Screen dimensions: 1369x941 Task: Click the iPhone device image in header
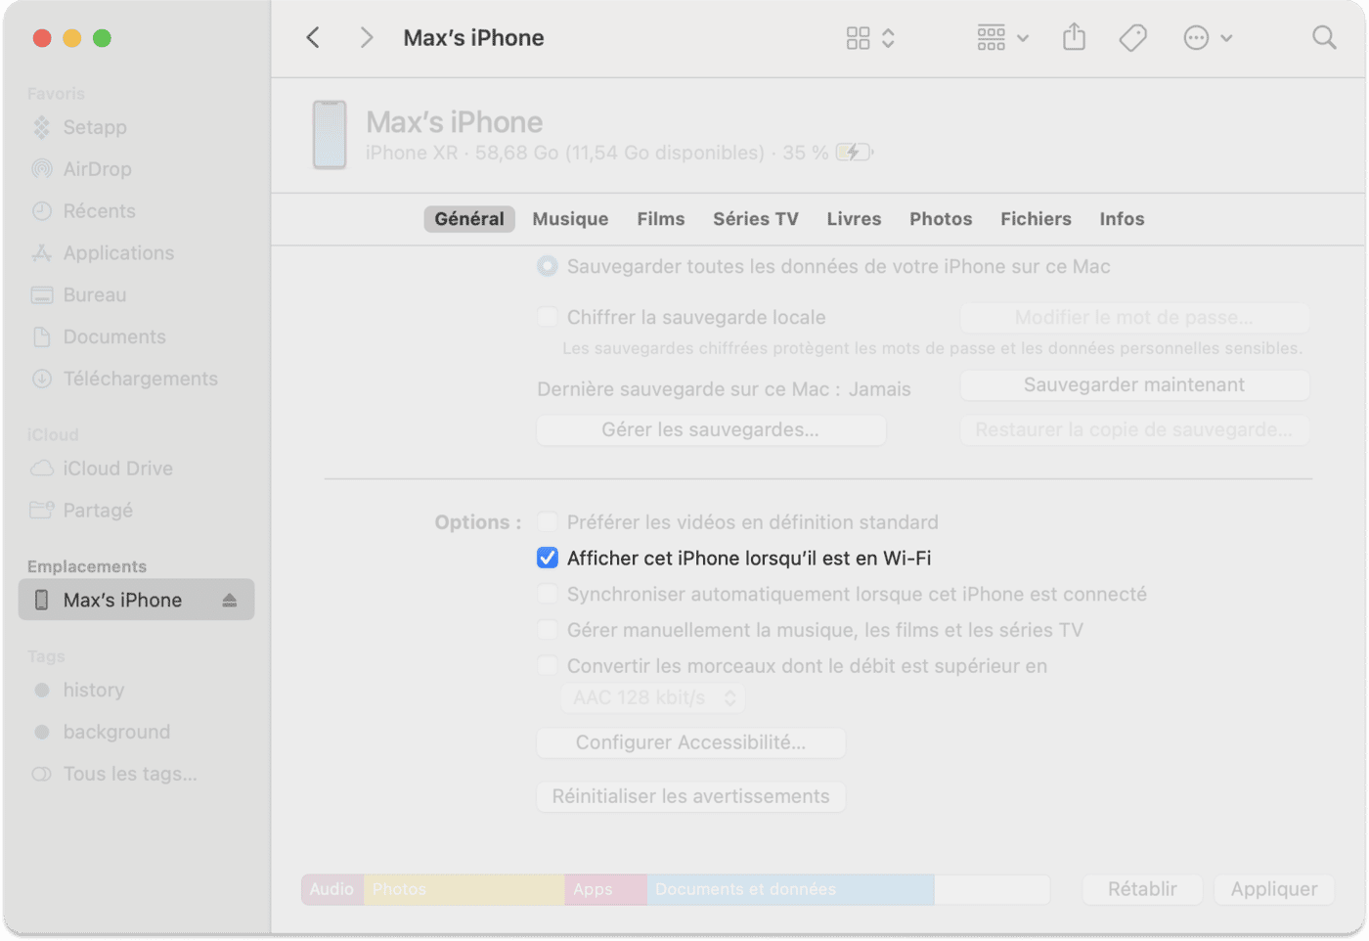(330, 135)
